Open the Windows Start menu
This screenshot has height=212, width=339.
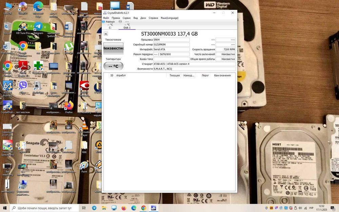(5, 208)
